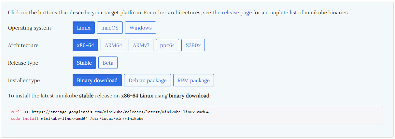Pick RPM package installer type

193,80
